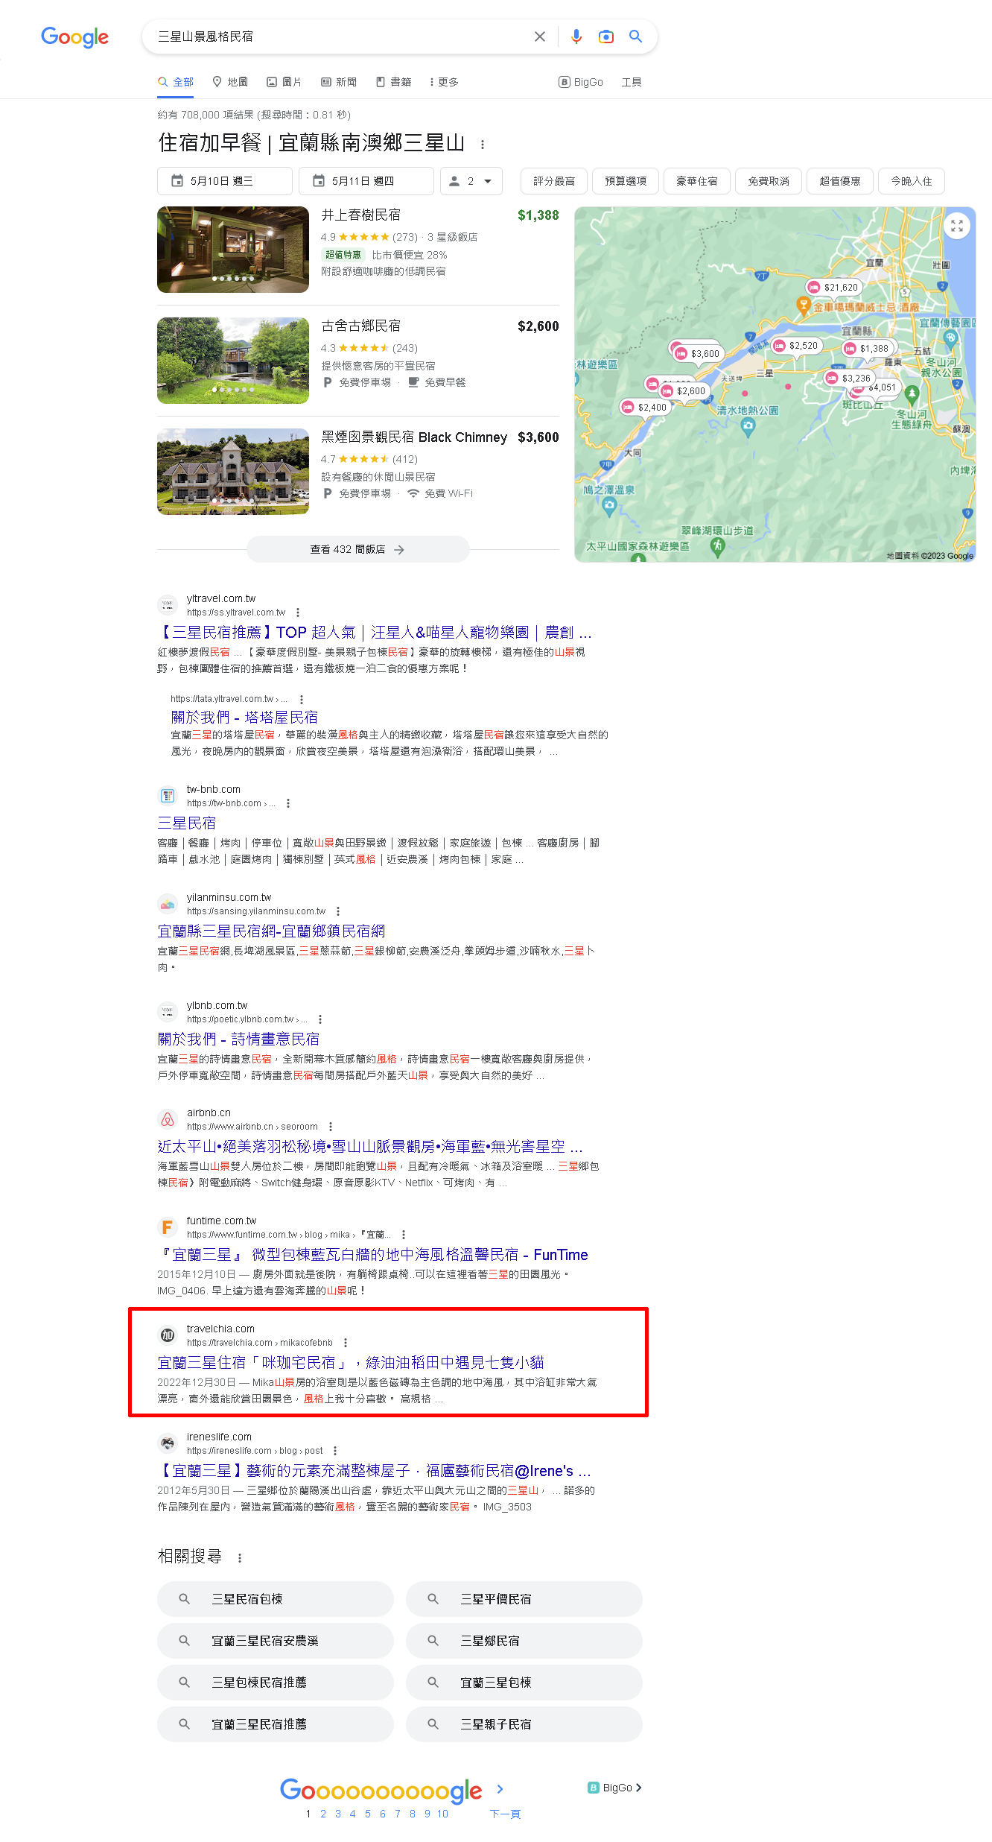This screenshot has width=992, height=1842.
Task: Open options menu for ireneslife.com result
Action: click(x=335, y=1451)
